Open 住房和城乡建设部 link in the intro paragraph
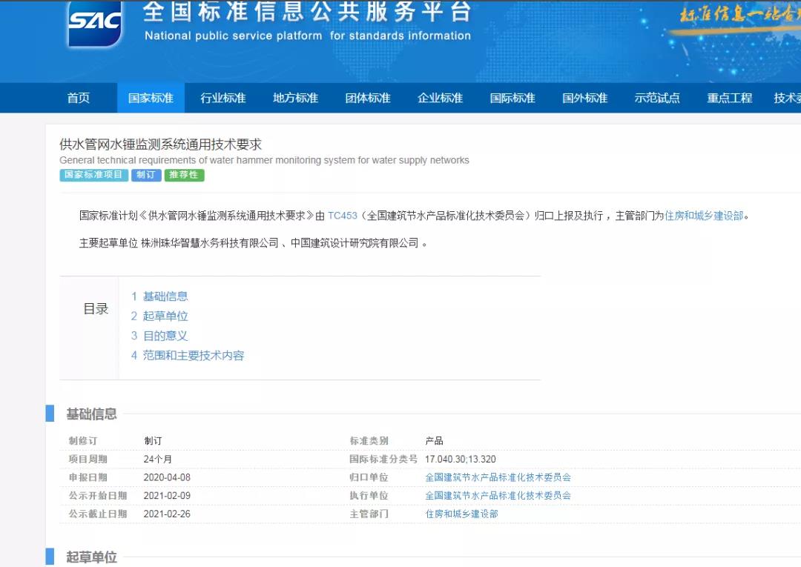Screen dimensions: 801x567 pos(703,216)
